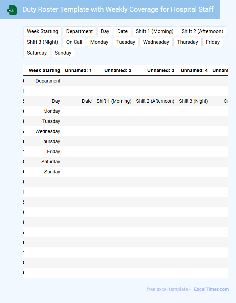Click the Date tag button
Screen dimensions: 236x303
click(x=122, y=31)
